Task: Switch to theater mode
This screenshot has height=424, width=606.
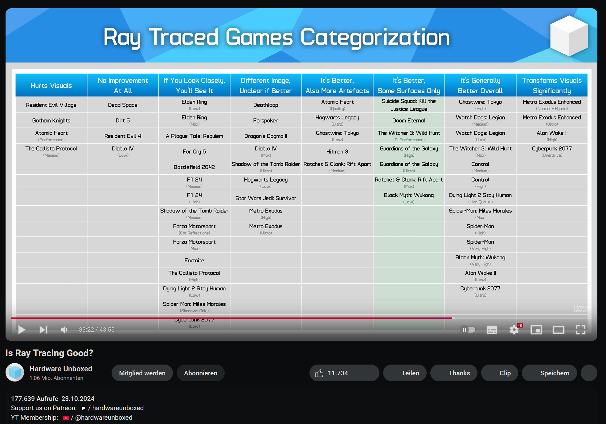Action: click(558, 330)
